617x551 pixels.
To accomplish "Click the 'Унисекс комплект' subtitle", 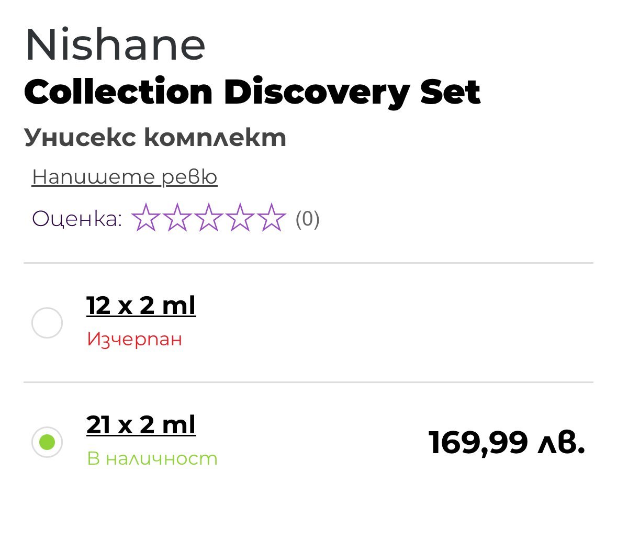I will [x=155, y=138].
